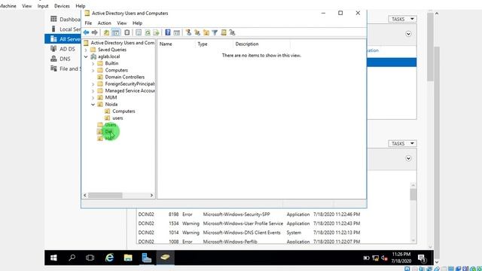Click the Forward arrow in the ADUC toolbar
This screenshot has width=482, height=271.
tap(95, 32)
